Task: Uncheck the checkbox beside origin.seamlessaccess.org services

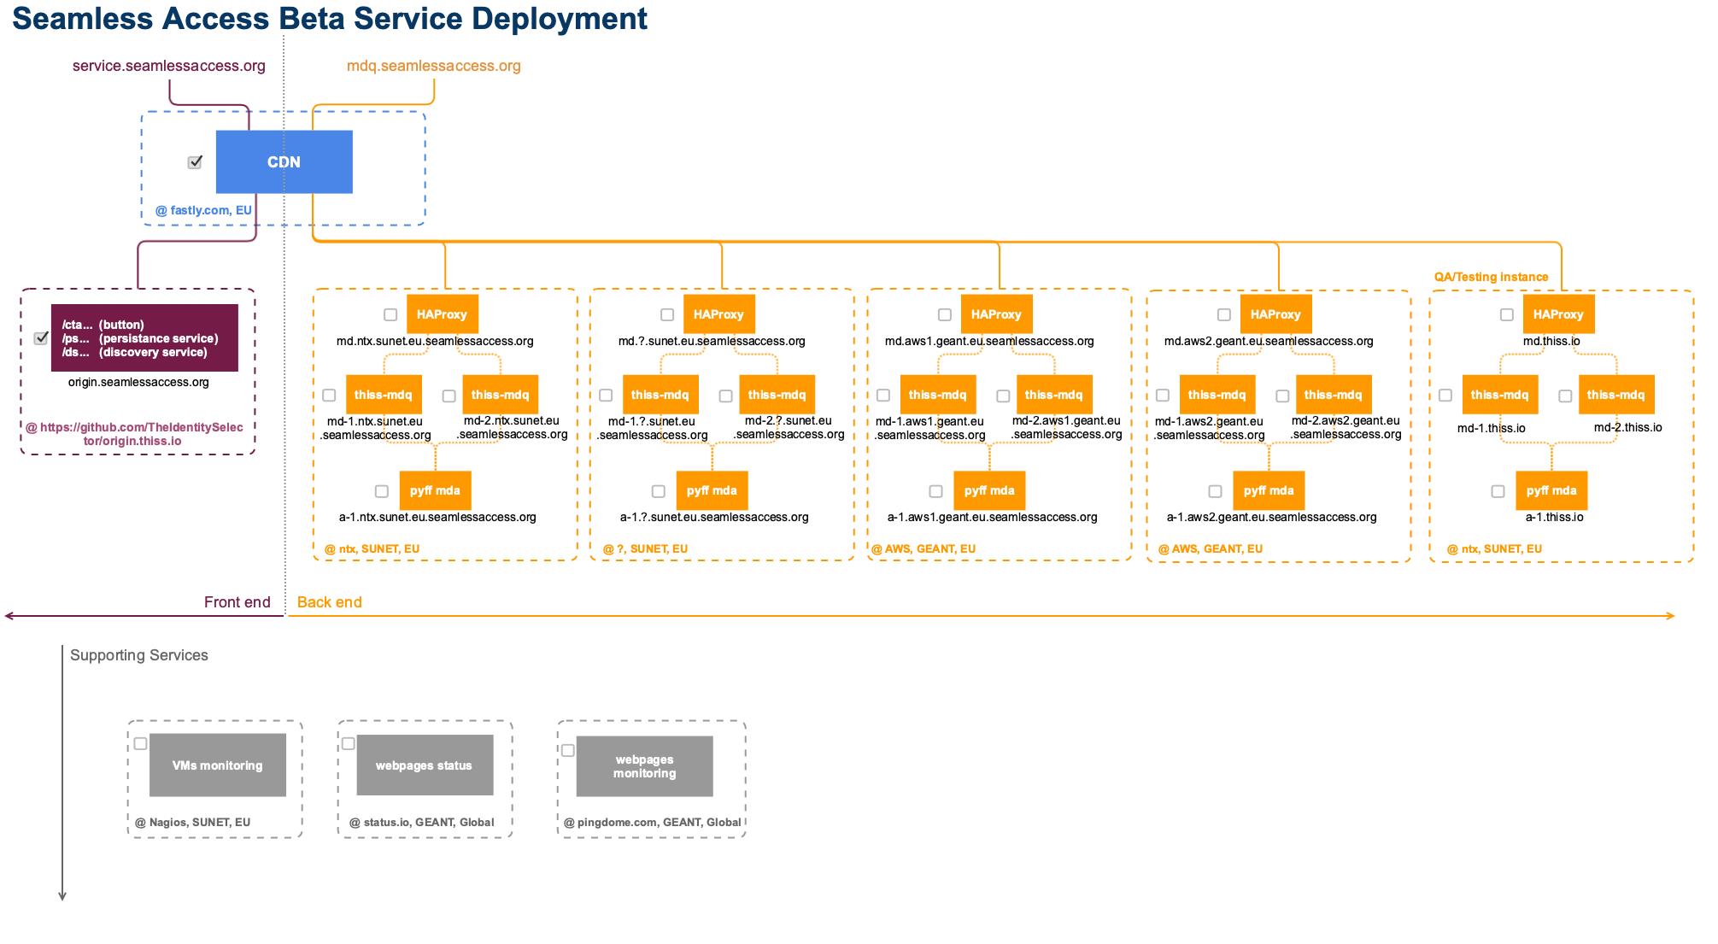Action: [41, 338]
